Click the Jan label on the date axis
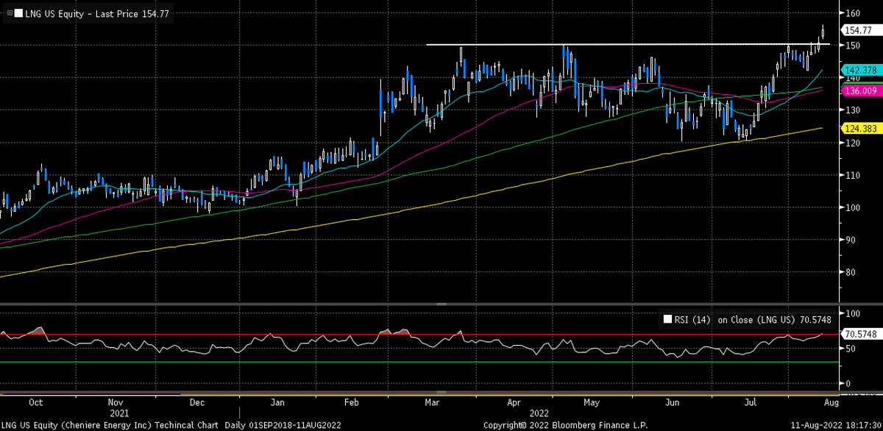This screenshot has height=431, width=883. 277,402
